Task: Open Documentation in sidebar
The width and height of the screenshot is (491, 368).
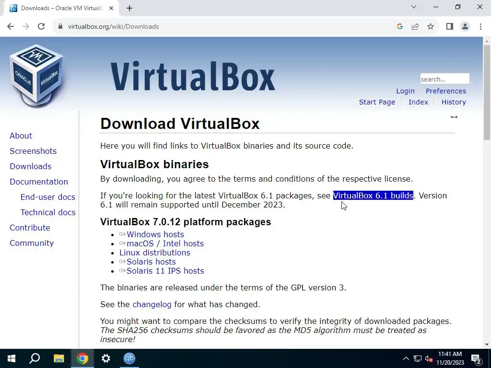Action: (x=39, y=182)
